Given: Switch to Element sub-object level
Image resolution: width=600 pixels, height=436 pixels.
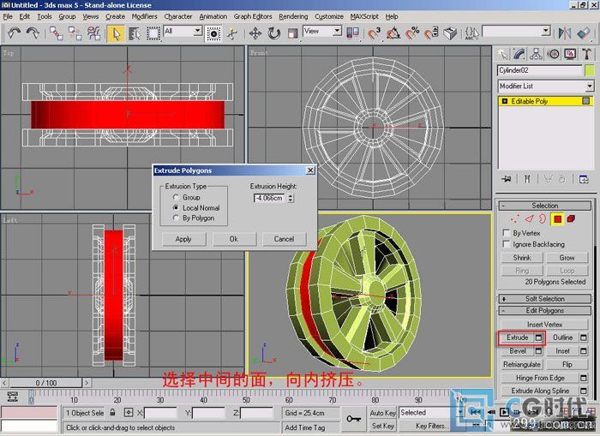Looking at the screenshot, I should pyautogui.click(x=571, y=219).
